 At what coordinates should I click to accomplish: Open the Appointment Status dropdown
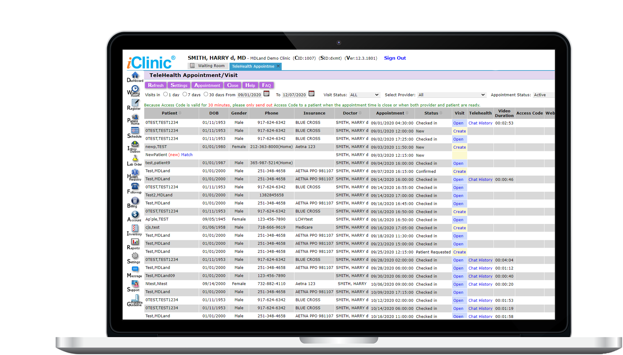click(544, 95)
